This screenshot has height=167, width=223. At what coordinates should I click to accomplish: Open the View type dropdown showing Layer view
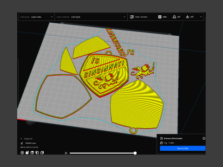click(x=36, y=17)
